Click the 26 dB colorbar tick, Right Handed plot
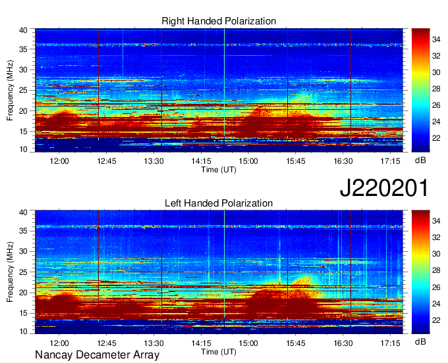Screen dimensions: 448x363 coord(436,105)
